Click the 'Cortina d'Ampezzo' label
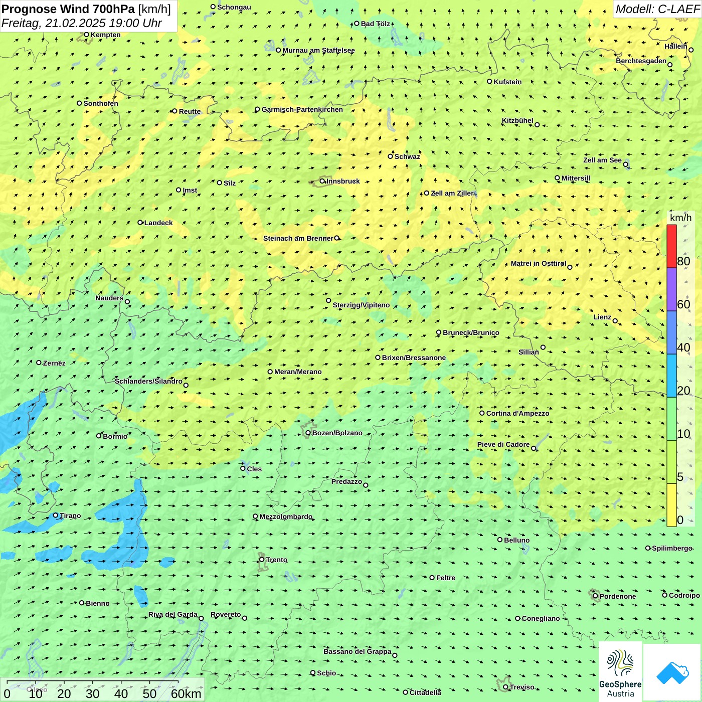The height and width of the screenshot is (702, 702). (x=517, y=413)
